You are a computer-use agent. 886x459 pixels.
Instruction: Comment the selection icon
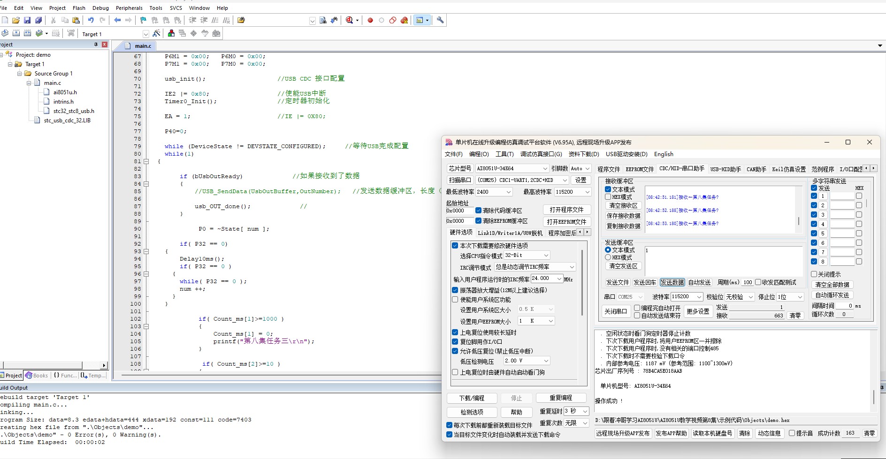(215, 20)
